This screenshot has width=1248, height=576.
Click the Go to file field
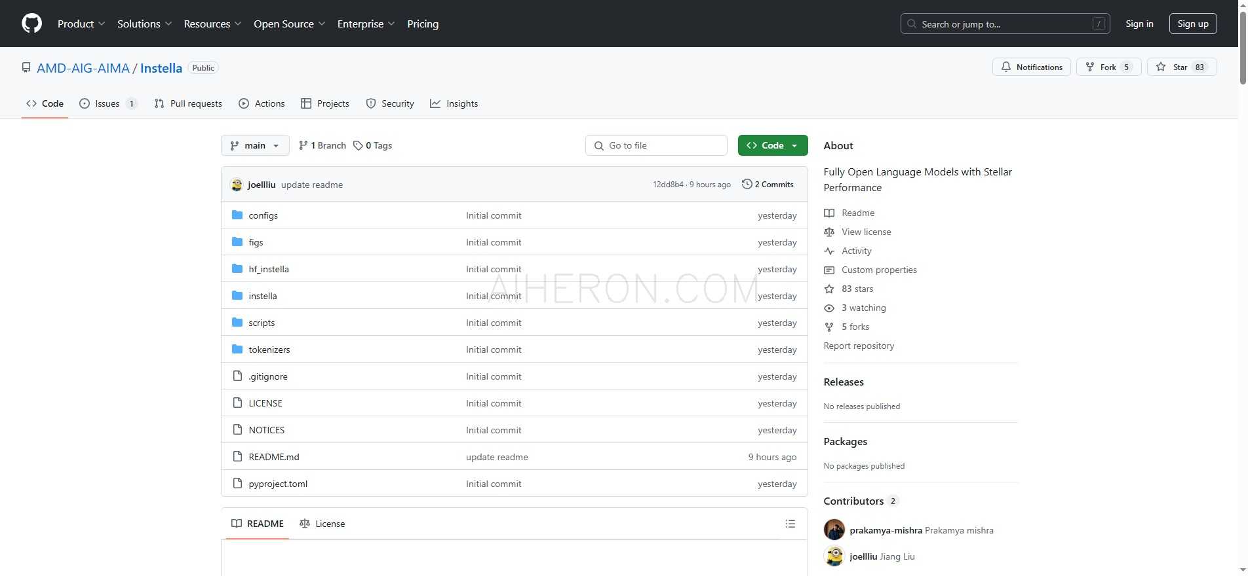pyautogui.click(x=656, y=145)
